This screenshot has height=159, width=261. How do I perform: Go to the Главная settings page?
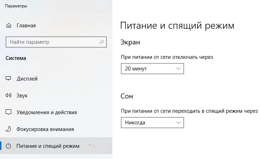[x=26, y=26]
